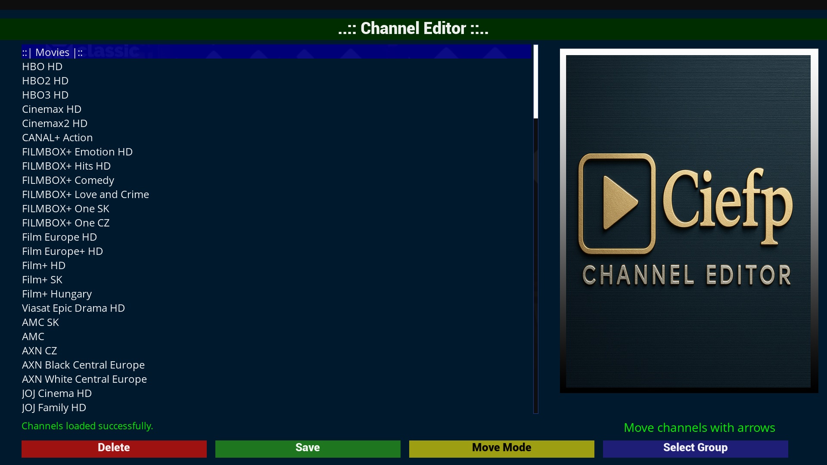Click the channel list scrollbar thumb
Screen dimensions: 827x465
pos(536,81)
